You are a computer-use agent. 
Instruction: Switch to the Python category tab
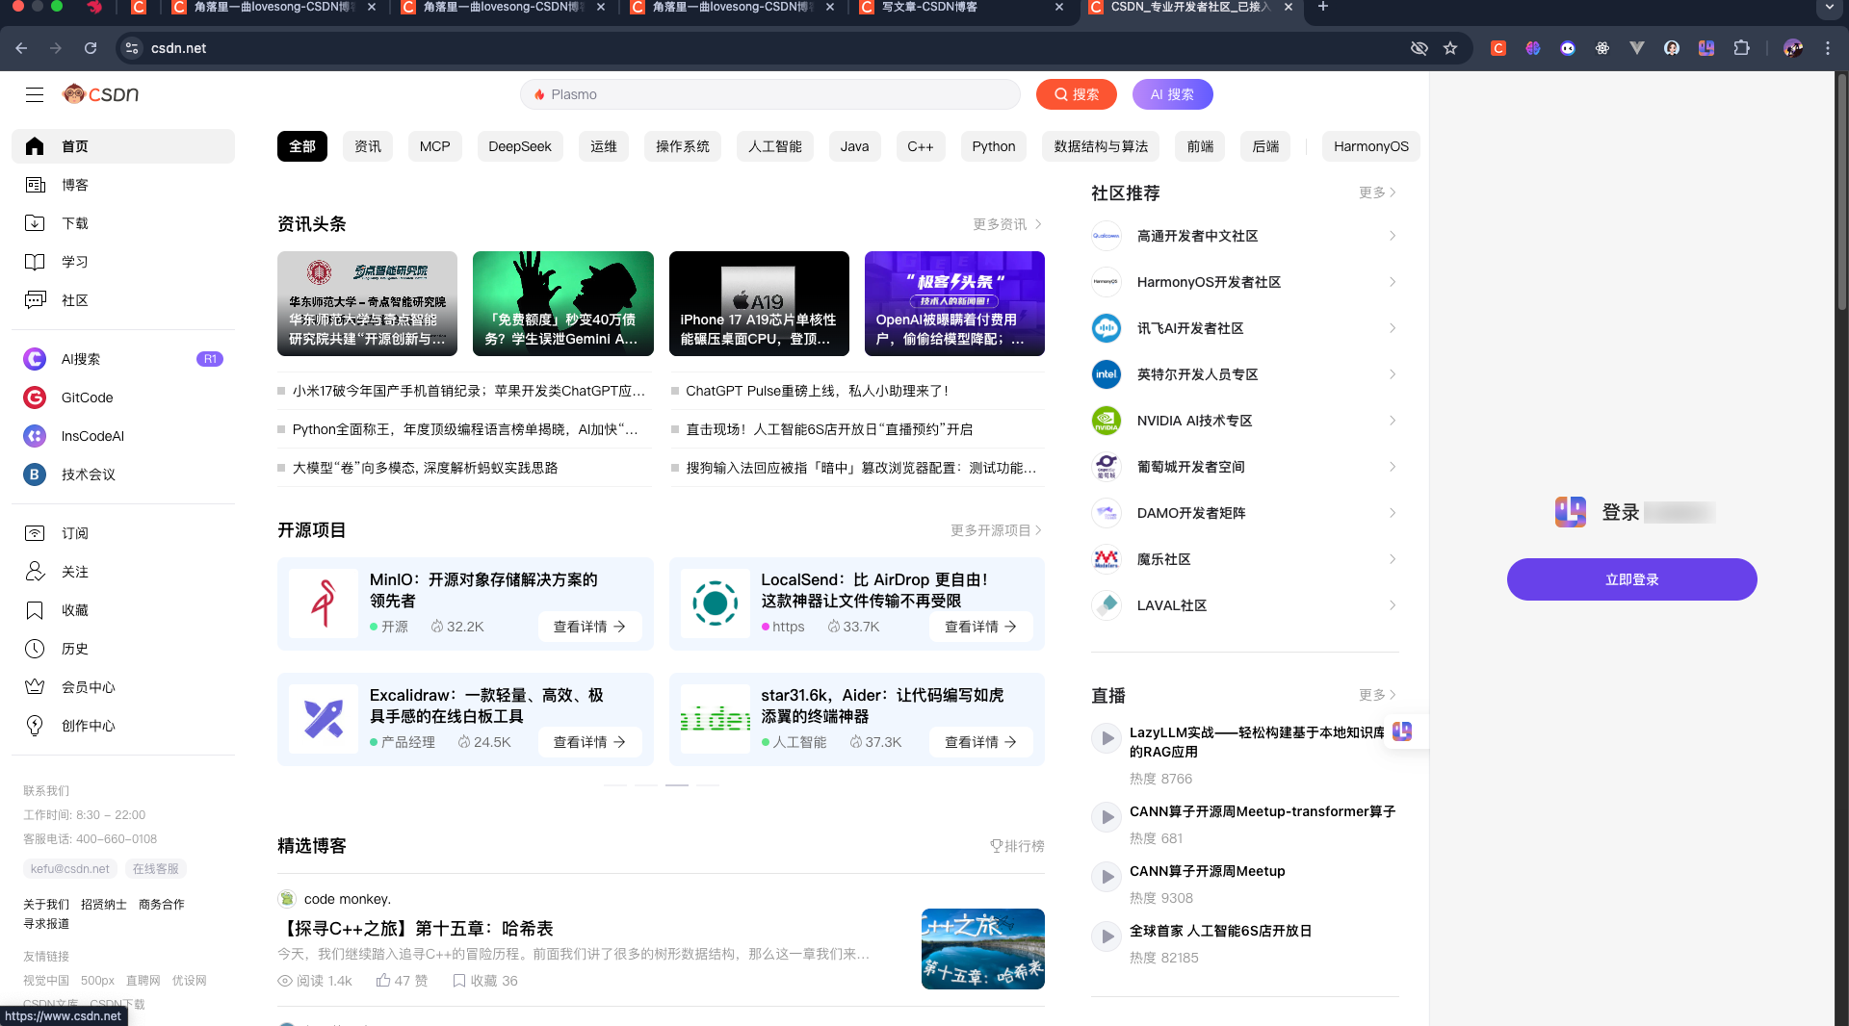993,146
